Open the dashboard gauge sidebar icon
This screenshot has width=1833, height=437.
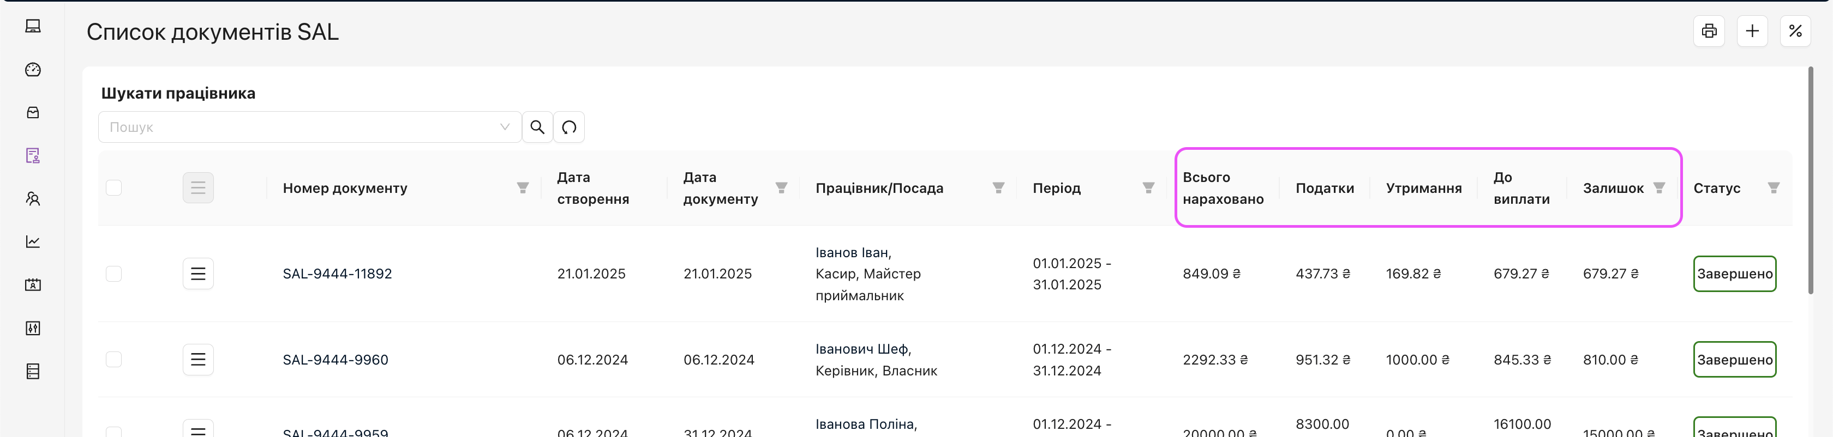[x=33, y=70]
